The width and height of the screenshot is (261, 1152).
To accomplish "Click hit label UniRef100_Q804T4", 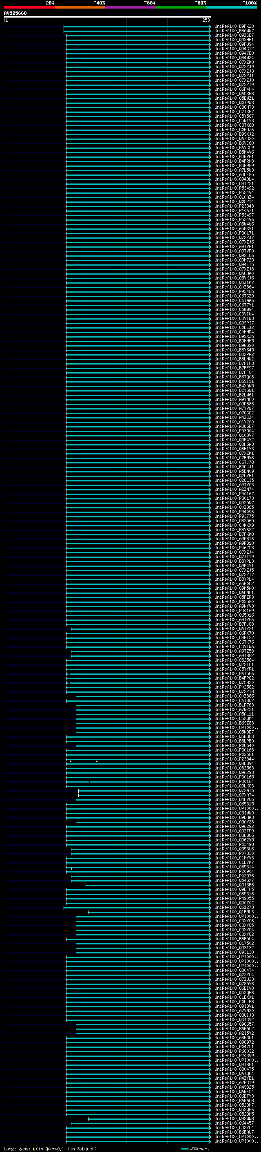I will point(234,971).
